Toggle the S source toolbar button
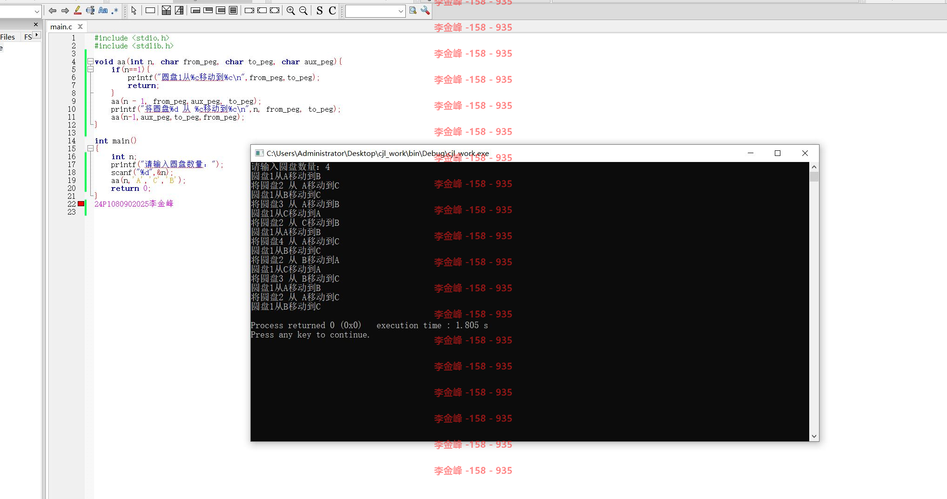947x499 pixels. [x=319, y=10]
